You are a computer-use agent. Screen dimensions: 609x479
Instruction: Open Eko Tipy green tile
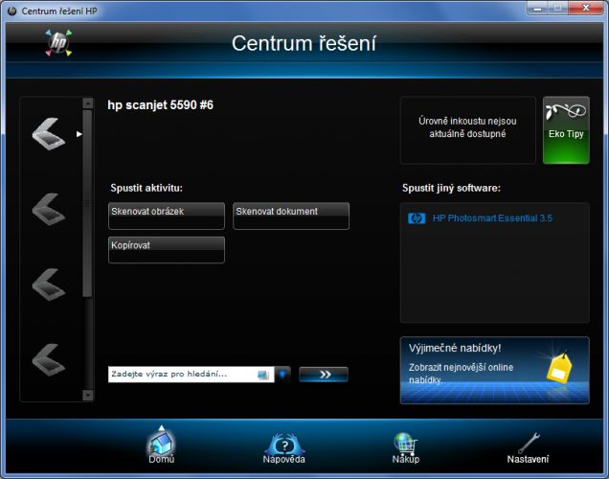pyautogui.click(x=566, y=130)
